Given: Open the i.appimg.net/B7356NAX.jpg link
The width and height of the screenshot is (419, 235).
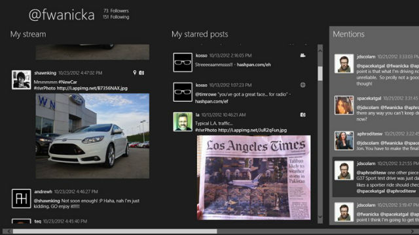Looking at the screenshot, I should click(92, 88).
